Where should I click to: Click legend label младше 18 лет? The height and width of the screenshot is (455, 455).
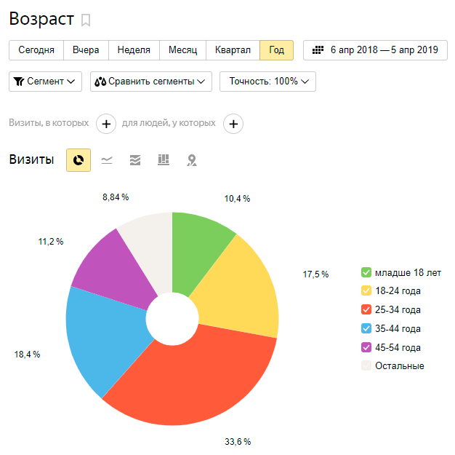point(408,273)
